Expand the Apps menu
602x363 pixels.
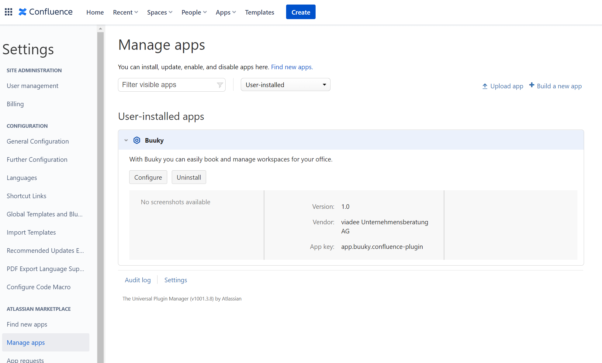pos(226,12)
